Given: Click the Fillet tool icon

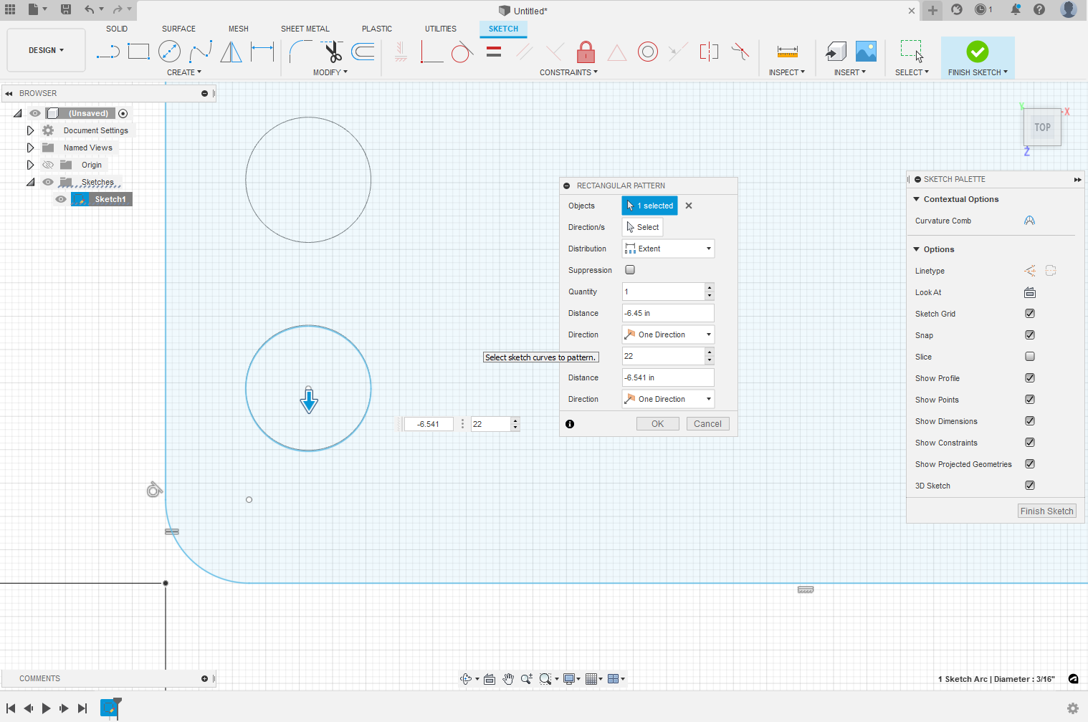Looking at the screenshot, I should click(x=300, y=52).
